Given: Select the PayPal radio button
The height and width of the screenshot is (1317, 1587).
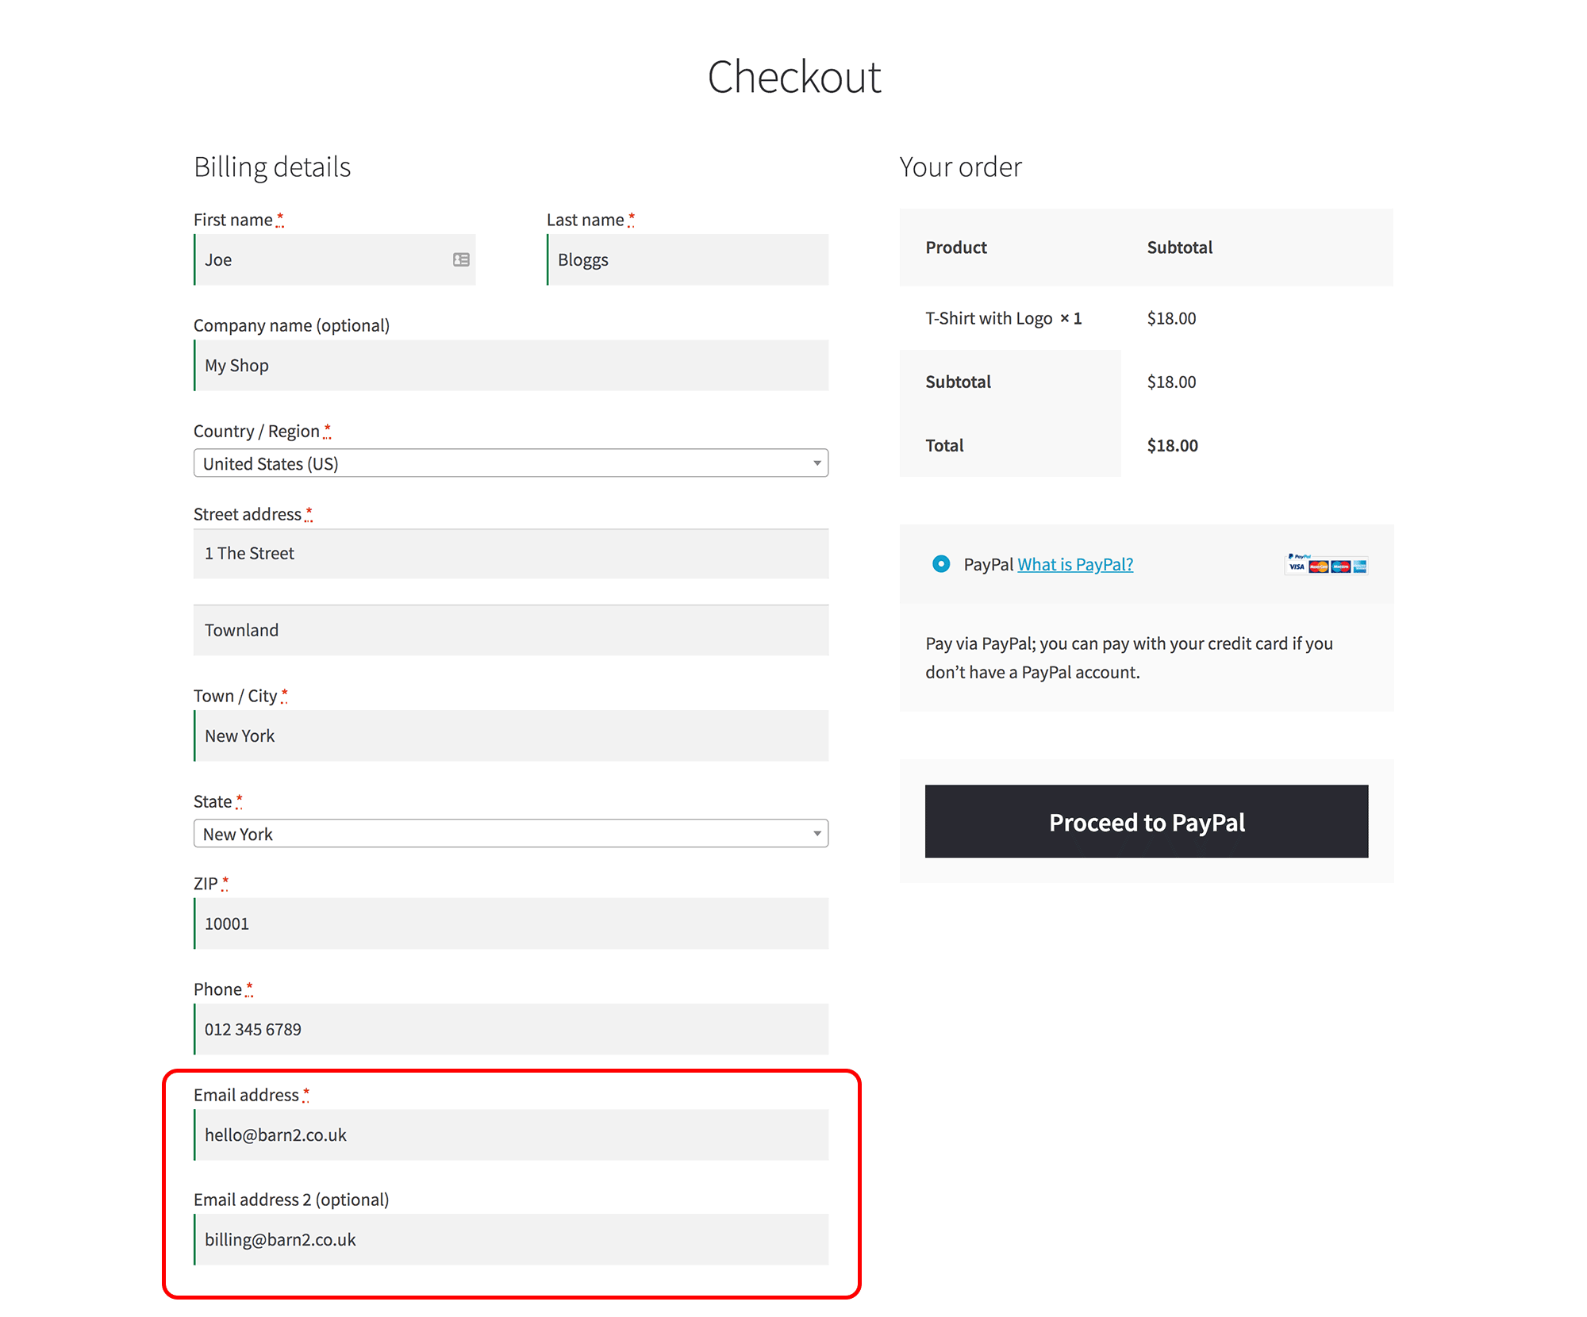Looking at the screenshot, I should point(941,564).
